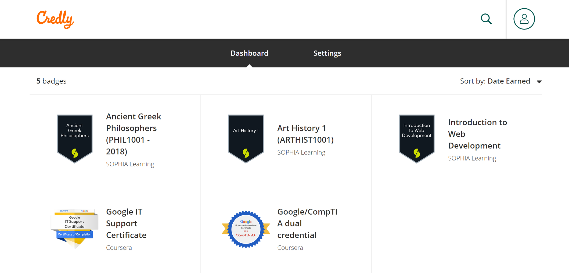Open the Settings tab

pos(327,53)
